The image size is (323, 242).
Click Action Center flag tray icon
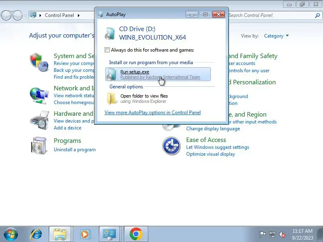point(262,234)
